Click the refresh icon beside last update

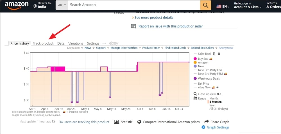[x=54, y=122]
